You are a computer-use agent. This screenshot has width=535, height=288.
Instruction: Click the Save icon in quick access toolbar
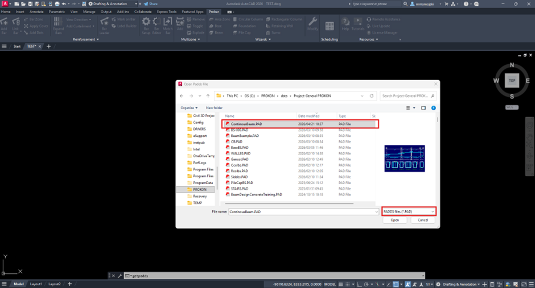click(30, 4)
